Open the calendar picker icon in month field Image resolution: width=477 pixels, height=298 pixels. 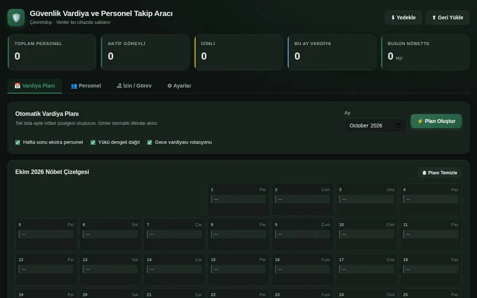click(x=399, y=126)
